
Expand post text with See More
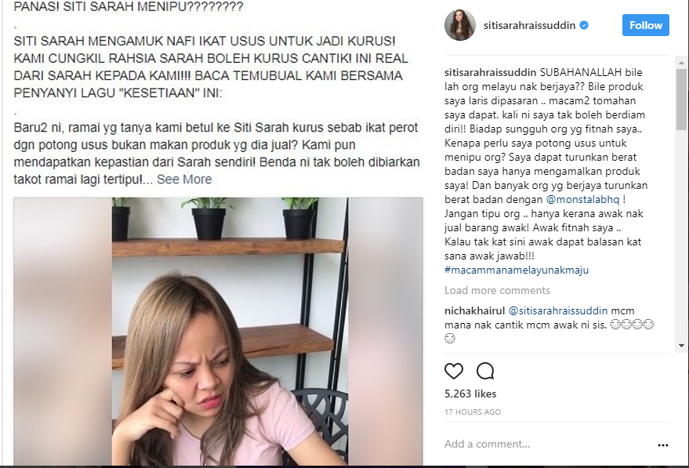point(184,180)
